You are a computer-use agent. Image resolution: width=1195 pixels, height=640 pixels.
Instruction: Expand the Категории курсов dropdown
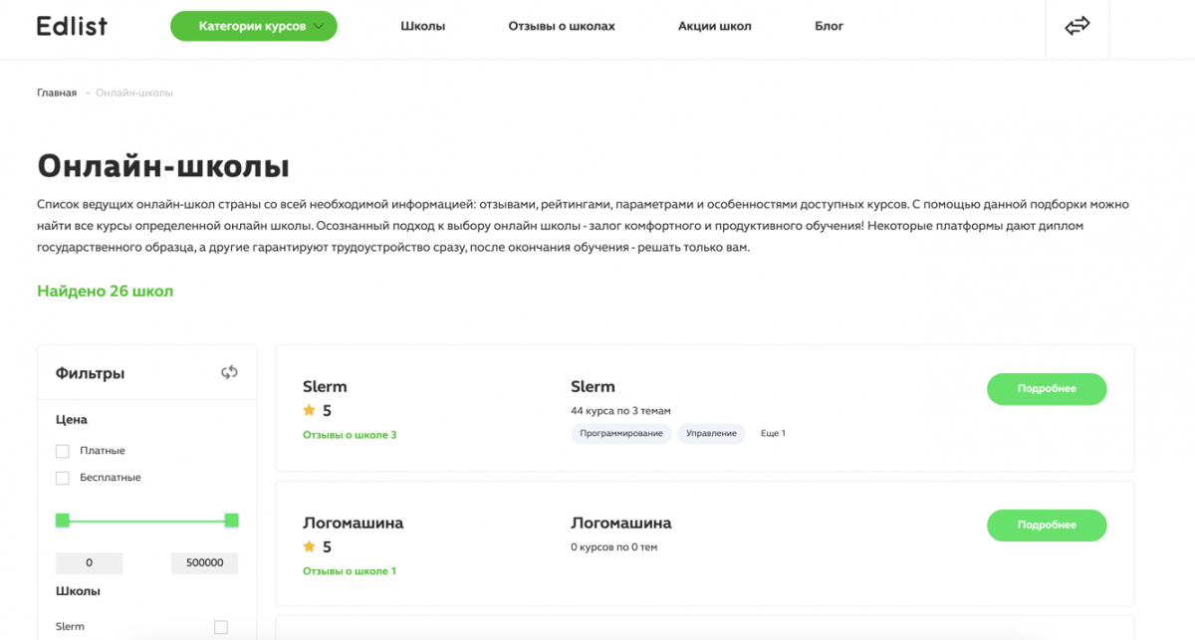[254, 26]
